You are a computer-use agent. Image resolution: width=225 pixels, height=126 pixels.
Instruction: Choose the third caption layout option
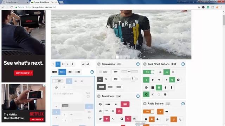[70, 72]
